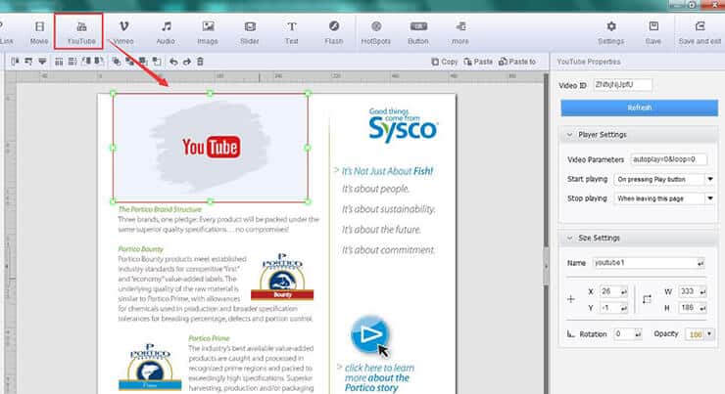This screenshot has height=394, width=725.
Task: Click the YouTube placeholder on the page
Action: (x=211, y=148)
